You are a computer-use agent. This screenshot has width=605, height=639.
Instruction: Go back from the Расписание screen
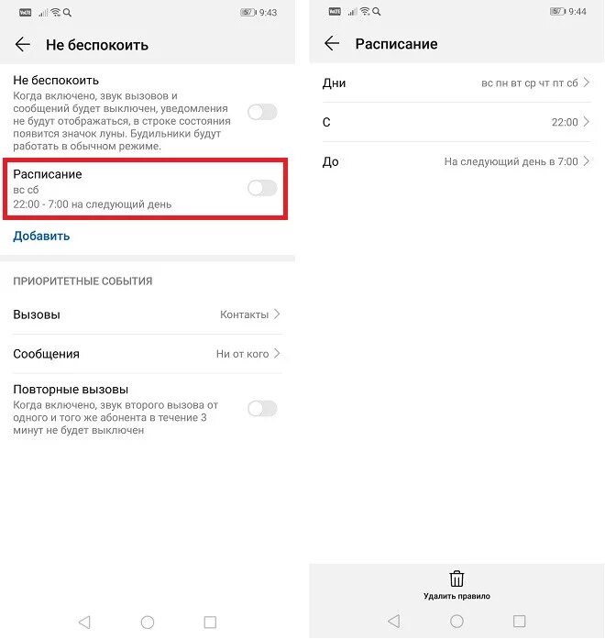(332, 43)
